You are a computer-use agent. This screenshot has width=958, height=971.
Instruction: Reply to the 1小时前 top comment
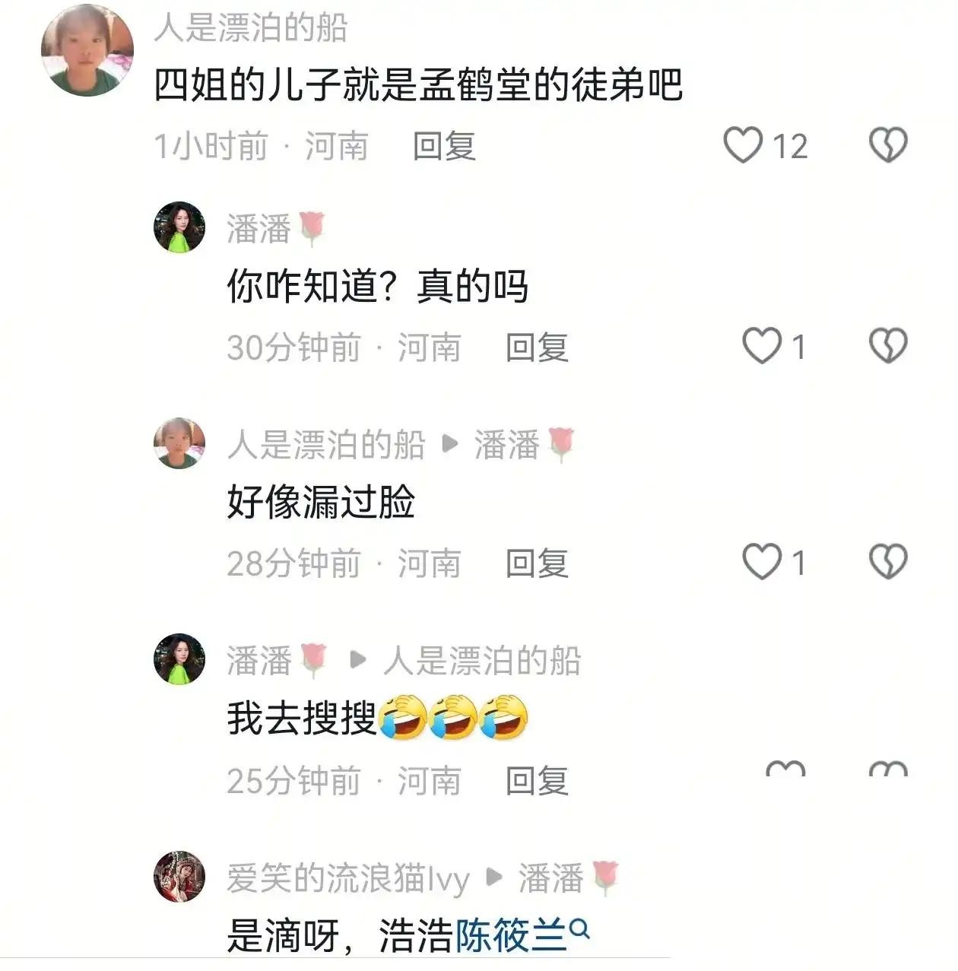pos(444,146)
